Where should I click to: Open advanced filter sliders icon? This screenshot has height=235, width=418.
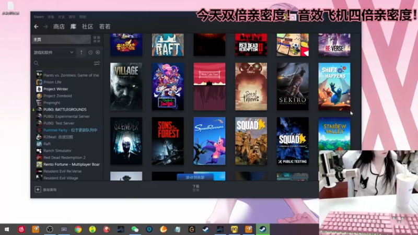pos(97,63)
